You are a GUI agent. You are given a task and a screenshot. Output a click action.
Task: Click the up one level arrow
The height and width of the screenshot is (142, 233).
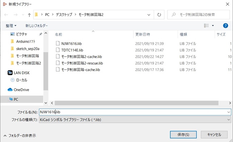coord(29,15)
